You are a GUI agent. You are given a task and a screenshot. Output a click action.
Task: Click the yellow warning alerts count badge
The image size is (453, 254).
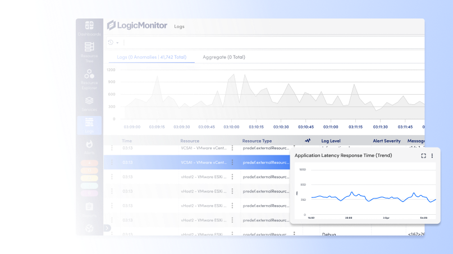(89, 178)
